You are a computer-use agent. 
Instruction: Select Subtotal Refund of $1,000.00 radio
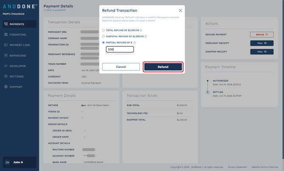(x=103, y=36)
